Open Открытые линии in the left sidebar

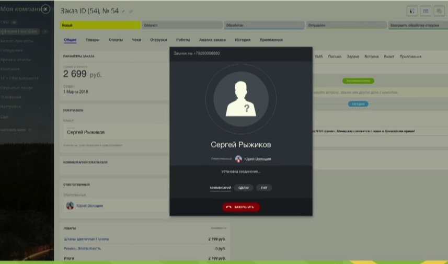16,88
